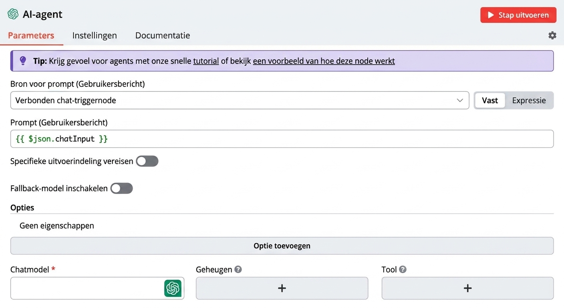Click the Opties section heading
Image resolution: width=564 pixels, height=308 pixels.
coord(22,207)
